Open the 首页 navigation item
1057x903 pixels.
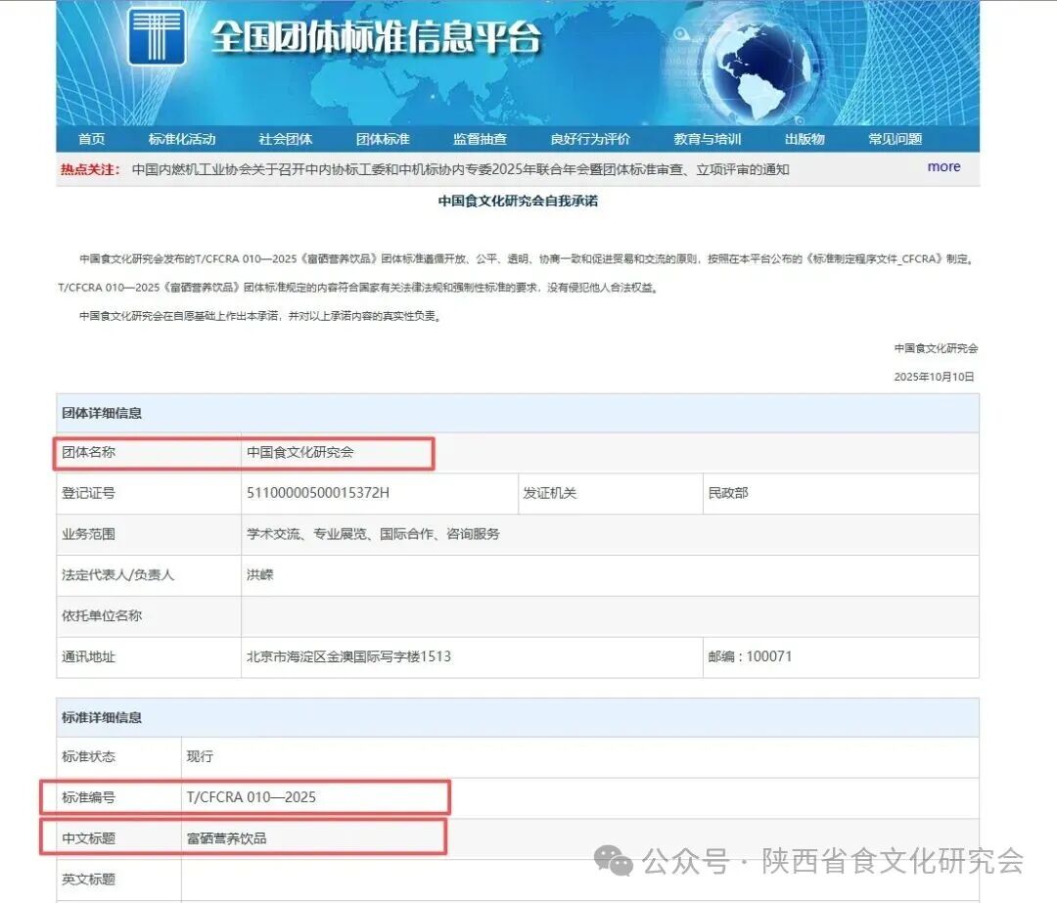91,139
